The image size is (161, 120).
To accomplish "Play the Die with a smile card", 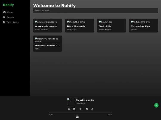I will (x=80, y=25).
